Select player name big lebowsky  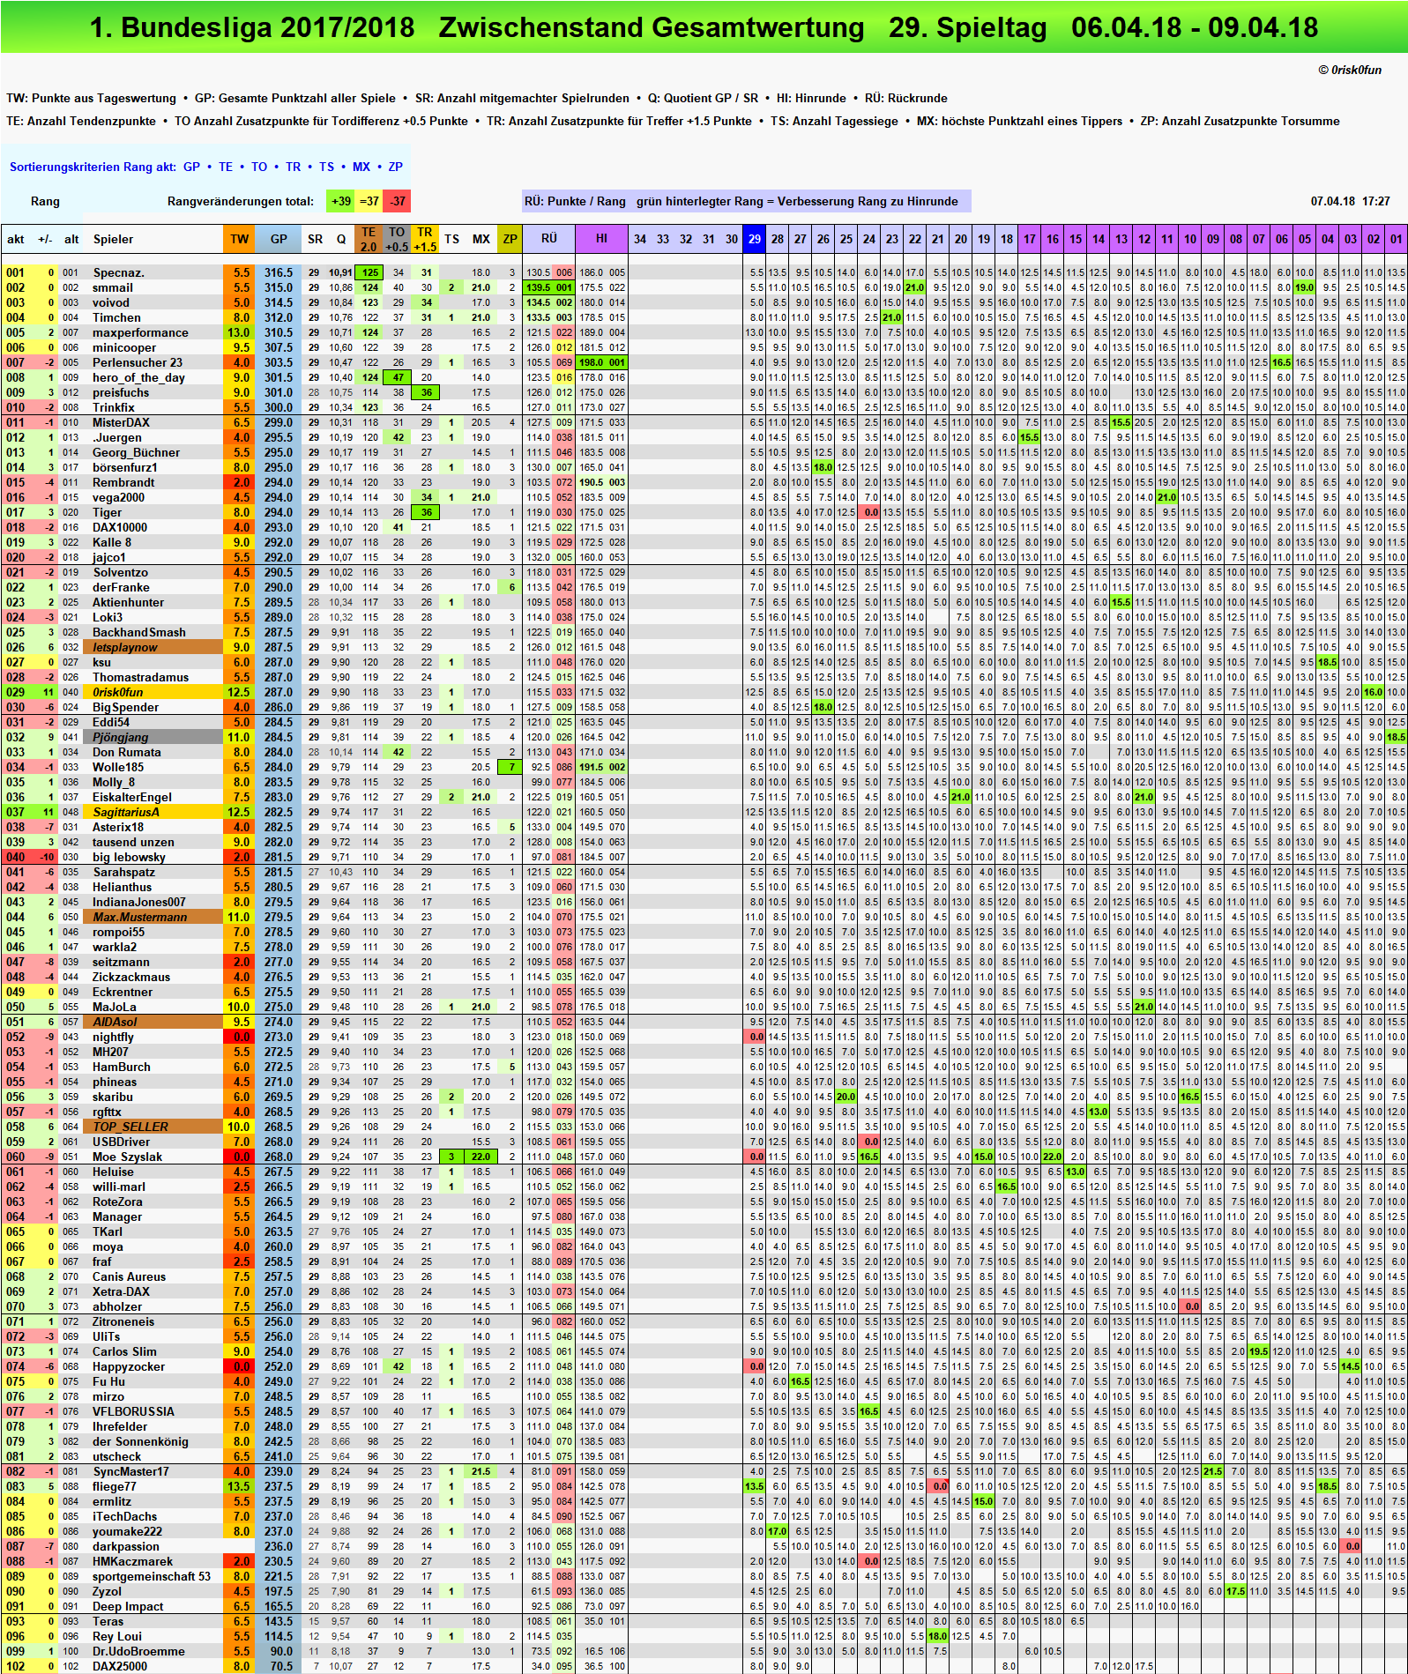click(129, 857)
